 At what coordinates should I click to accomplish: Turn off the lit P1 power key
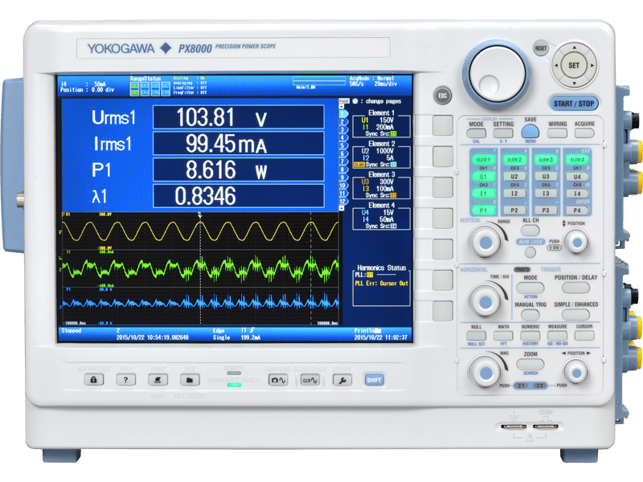(484, 210)
